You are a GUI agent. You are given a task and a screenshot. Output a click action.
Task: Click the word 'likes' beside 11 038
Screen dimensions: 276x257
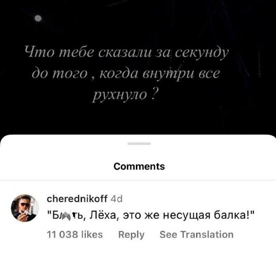pyautogui.click(x=92, y=234)
